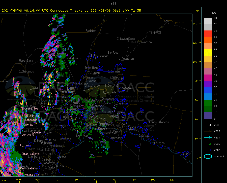This screenshot has height=183, width=227.
Task: Click the L_Dormida label
Action: [158, 143]
